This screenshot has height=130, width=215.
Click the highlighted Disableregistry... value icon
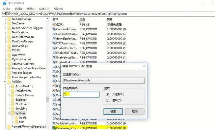pyautogui.click(x=54, y=128)
